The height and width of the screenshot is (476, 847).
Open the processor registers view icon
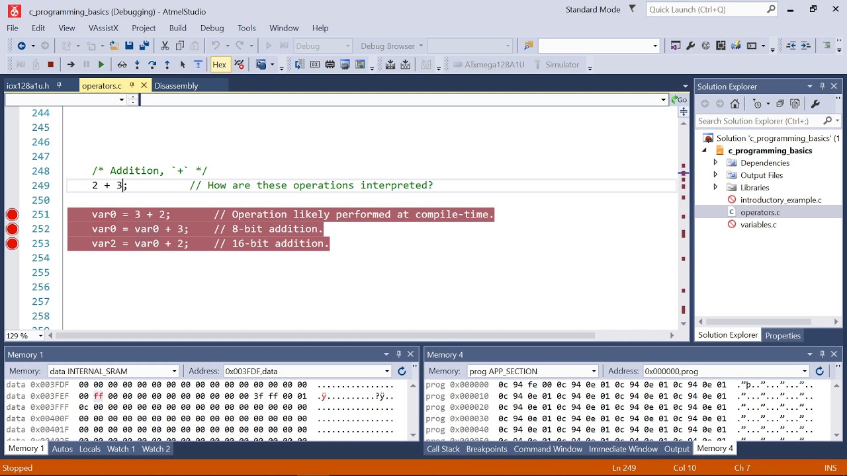pos(314,64)
